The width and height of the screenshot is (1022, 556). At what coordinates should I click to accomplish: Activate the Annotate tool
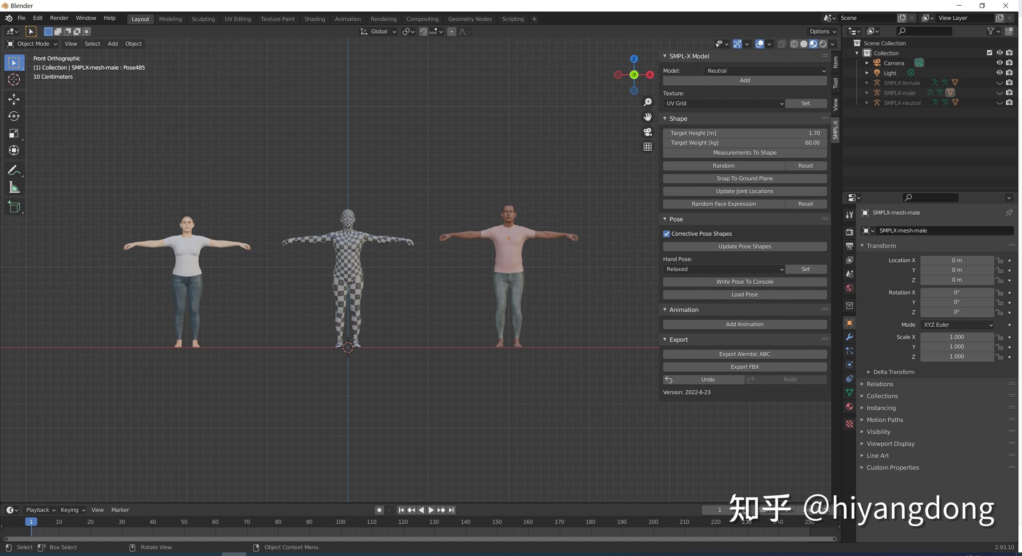tap(14, 170)
